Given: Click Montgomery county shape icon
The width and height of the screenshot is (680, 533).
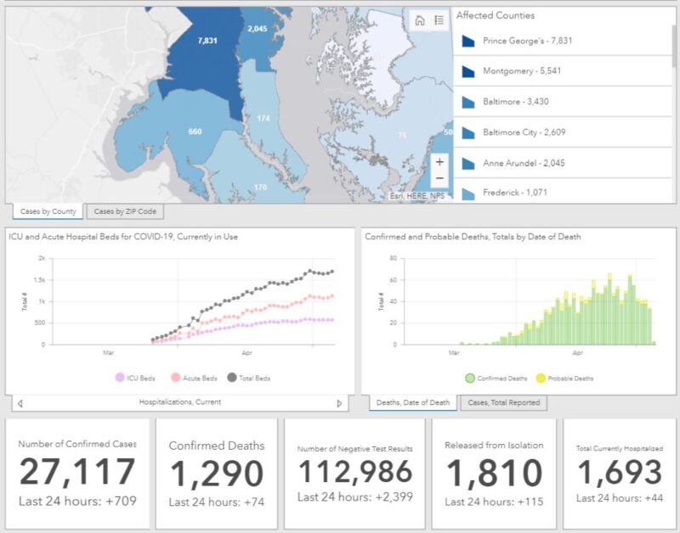Looking at the screenshot, I should tap(467, 71).
